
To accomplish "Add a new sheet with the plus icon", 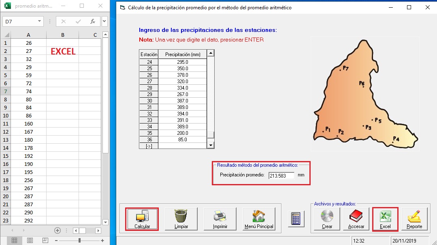I will coord(58,230).
